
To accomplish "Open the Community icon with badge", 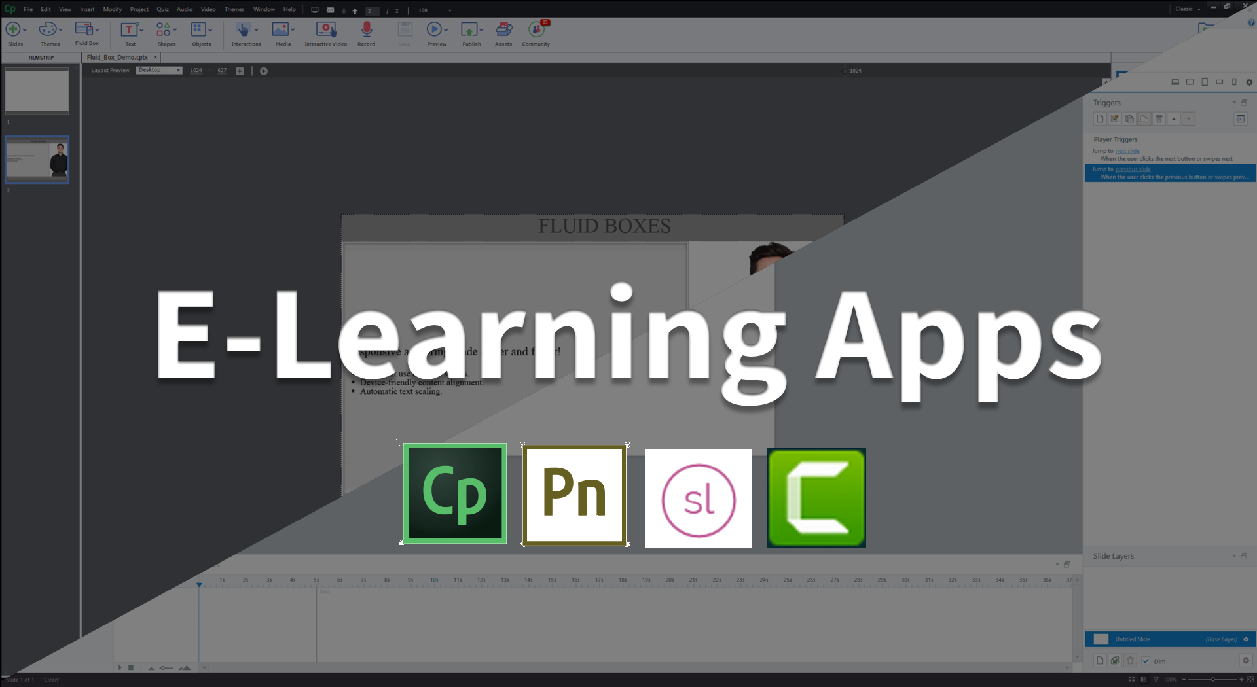I will (537, 29).
